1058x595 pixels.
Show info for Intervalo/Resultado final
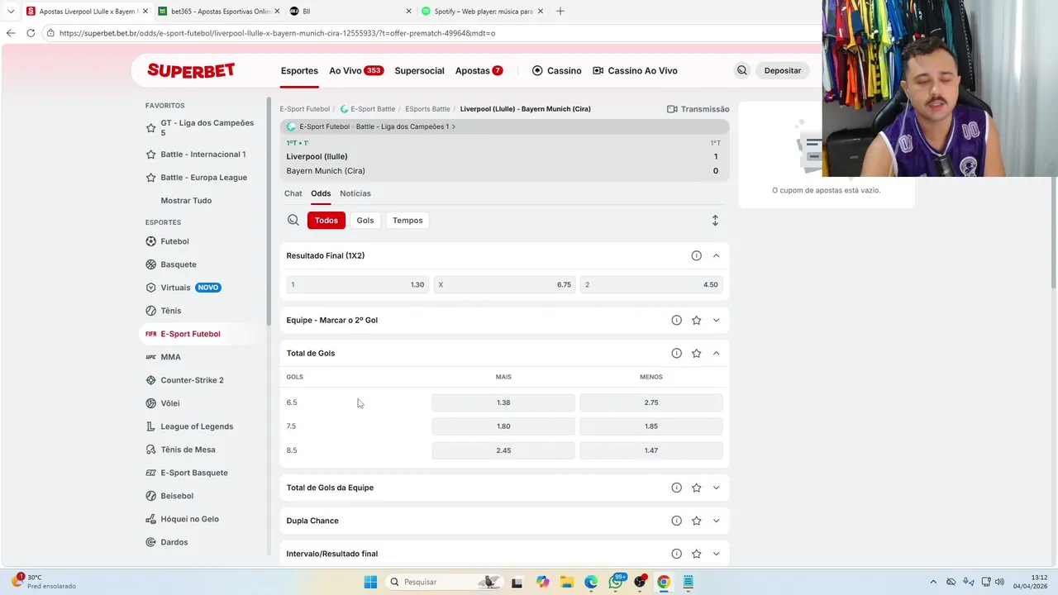(x=676, y=554)
